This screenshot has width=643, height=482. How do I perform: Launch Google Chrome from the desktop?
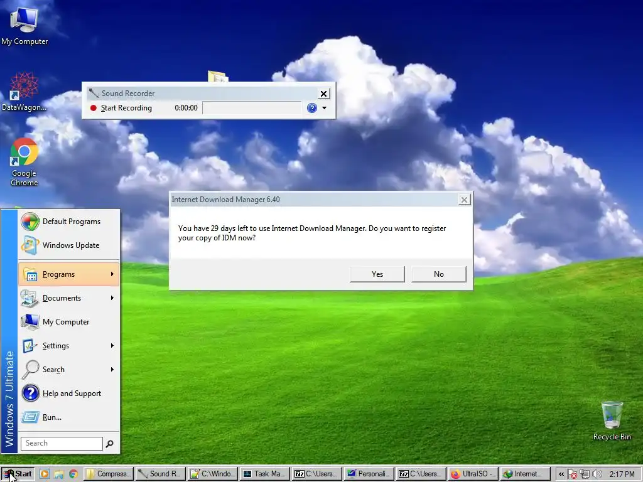pos(24,162)
